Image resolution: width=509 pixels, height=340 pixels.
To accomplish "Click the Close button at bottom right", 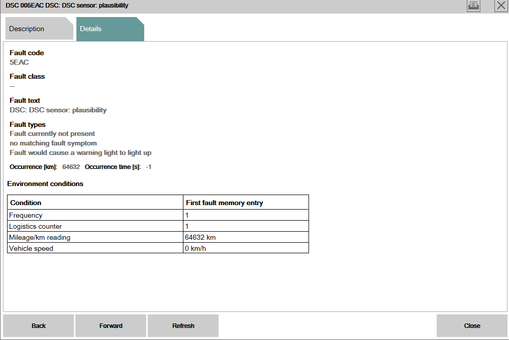I will pos(472,326).
